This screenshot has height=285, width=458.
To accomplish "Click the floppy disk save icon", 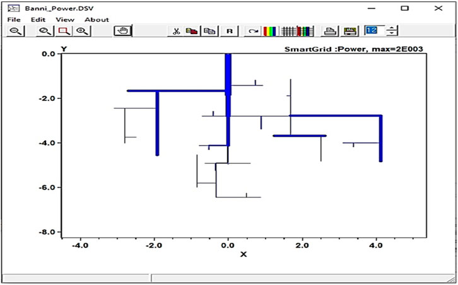I will coord(350,31).
